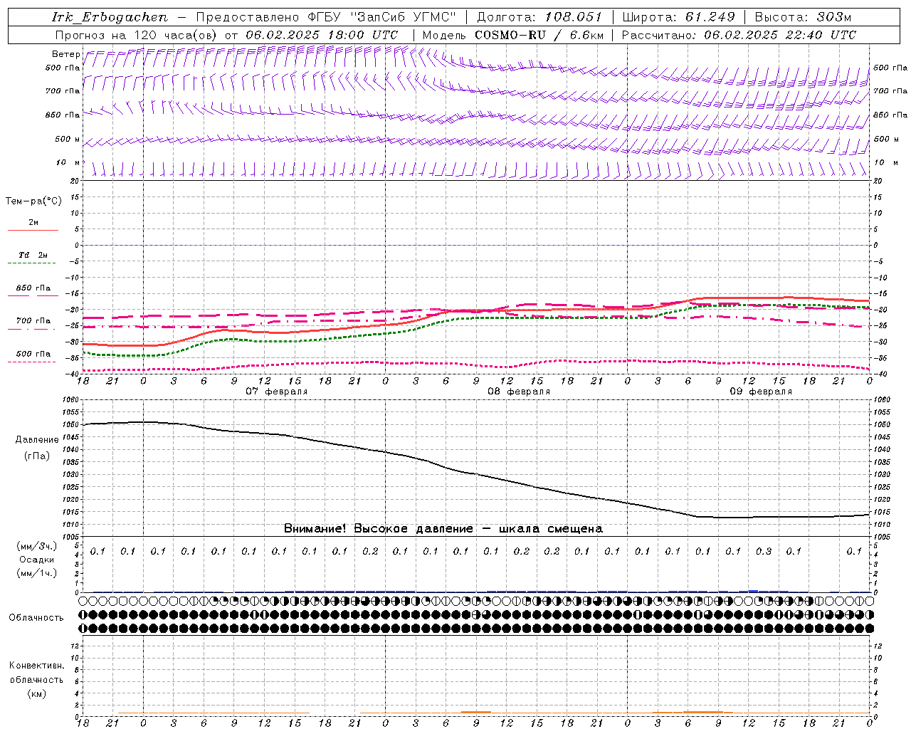Click the "(мм/1ч.)" precipitation unit label
This screenshot has width=911, height=729.
coord(36,573)
